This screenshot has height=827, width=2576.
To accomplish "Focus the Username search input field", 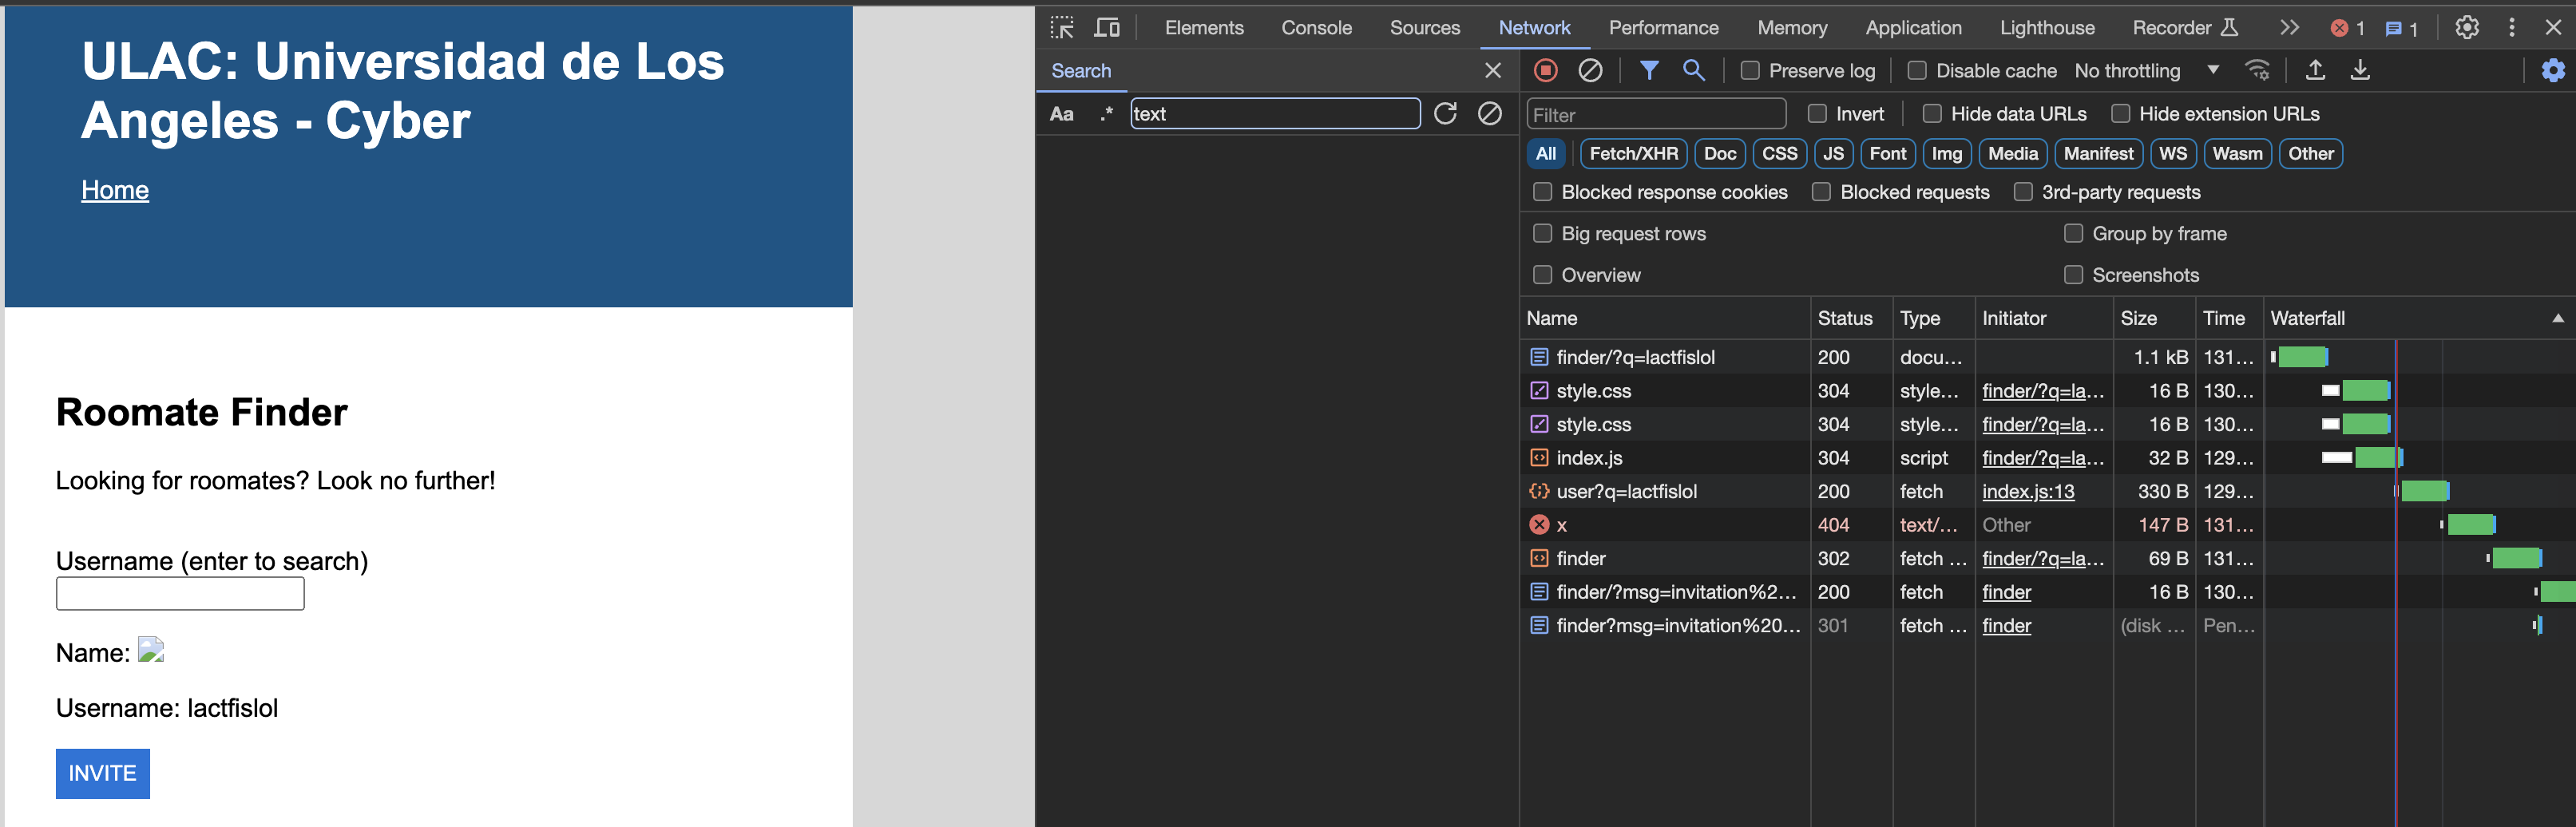I will 180,594.
